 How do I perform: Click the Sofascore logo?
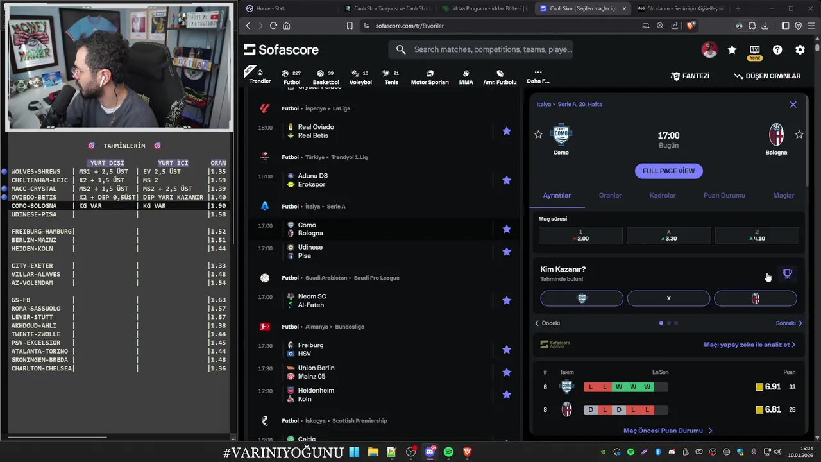coord(281,49)
